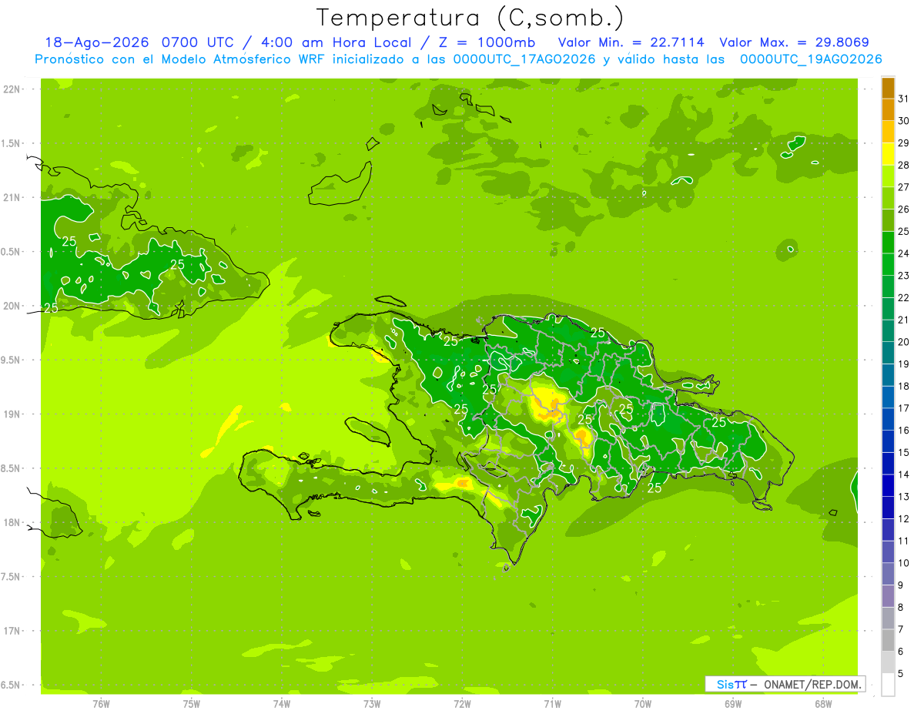
Task: Click the white legend band below 5
Action: tap(888, 685)
